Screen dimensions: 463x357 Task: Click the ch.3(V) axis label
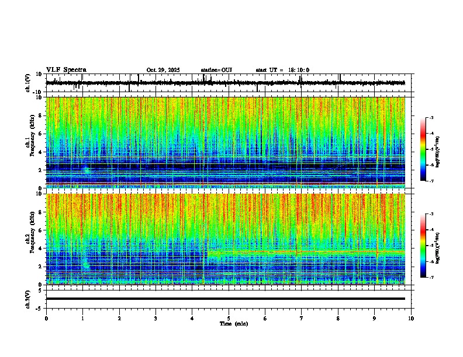point(28,299)
